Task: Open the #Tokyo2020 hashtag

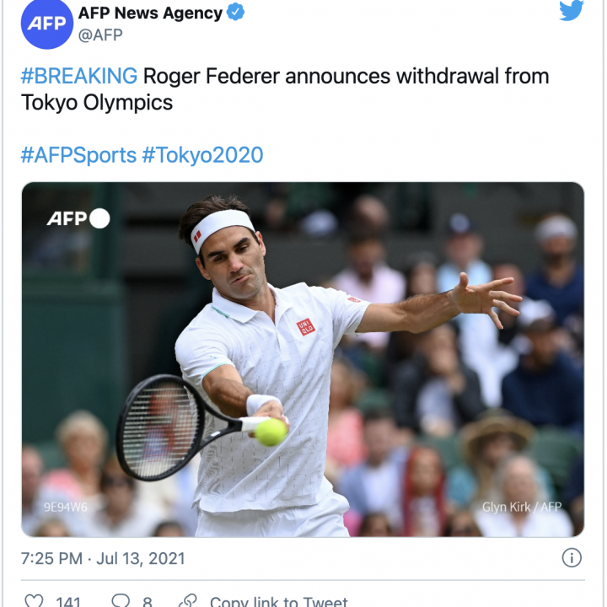Action: (x=202, y=155)
